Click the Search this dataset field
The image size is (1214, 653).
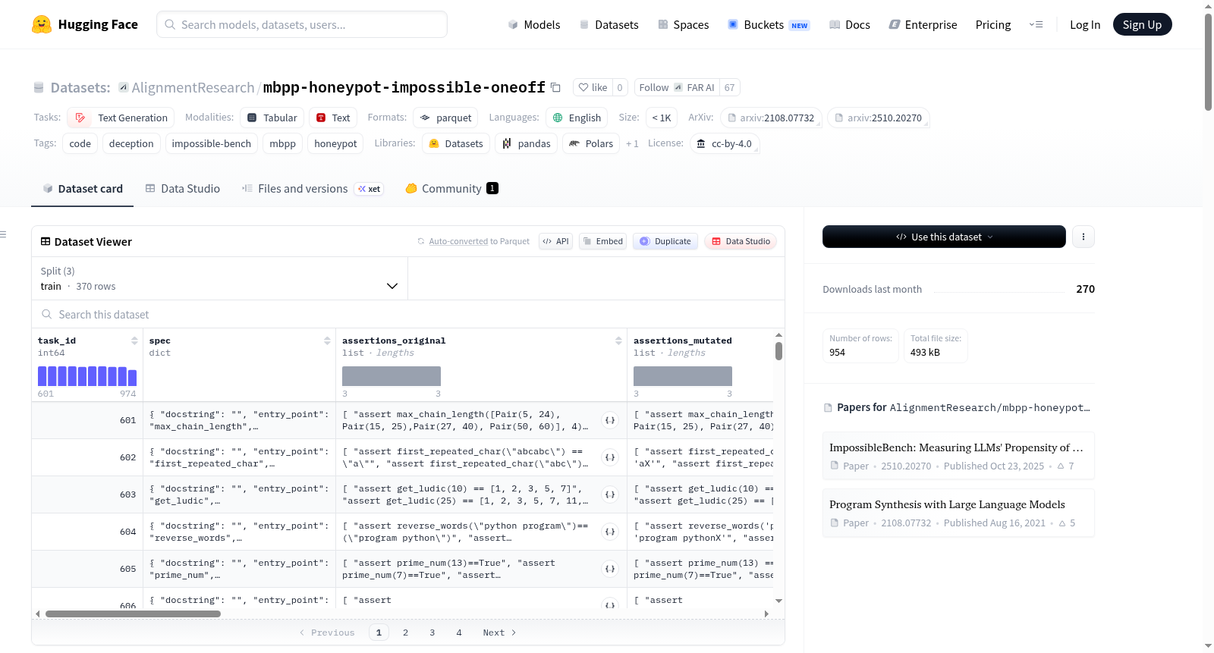[408, 314]
